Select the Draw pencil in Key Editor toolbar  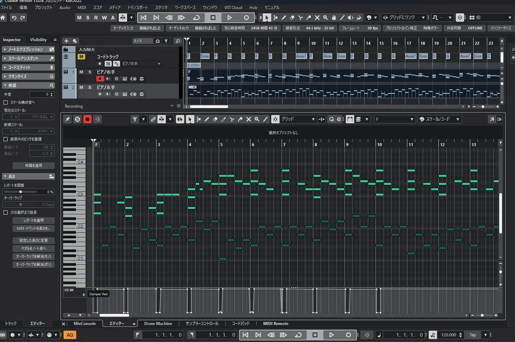[206, 119]
